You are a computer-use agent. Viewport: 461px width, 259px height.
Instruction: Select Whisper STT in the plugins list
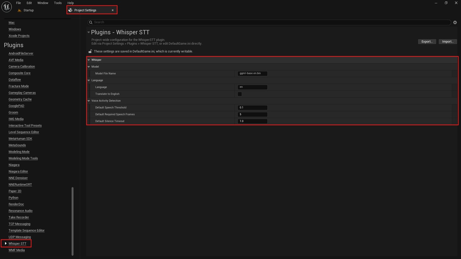pyautogui.click(x=17, y=244)
